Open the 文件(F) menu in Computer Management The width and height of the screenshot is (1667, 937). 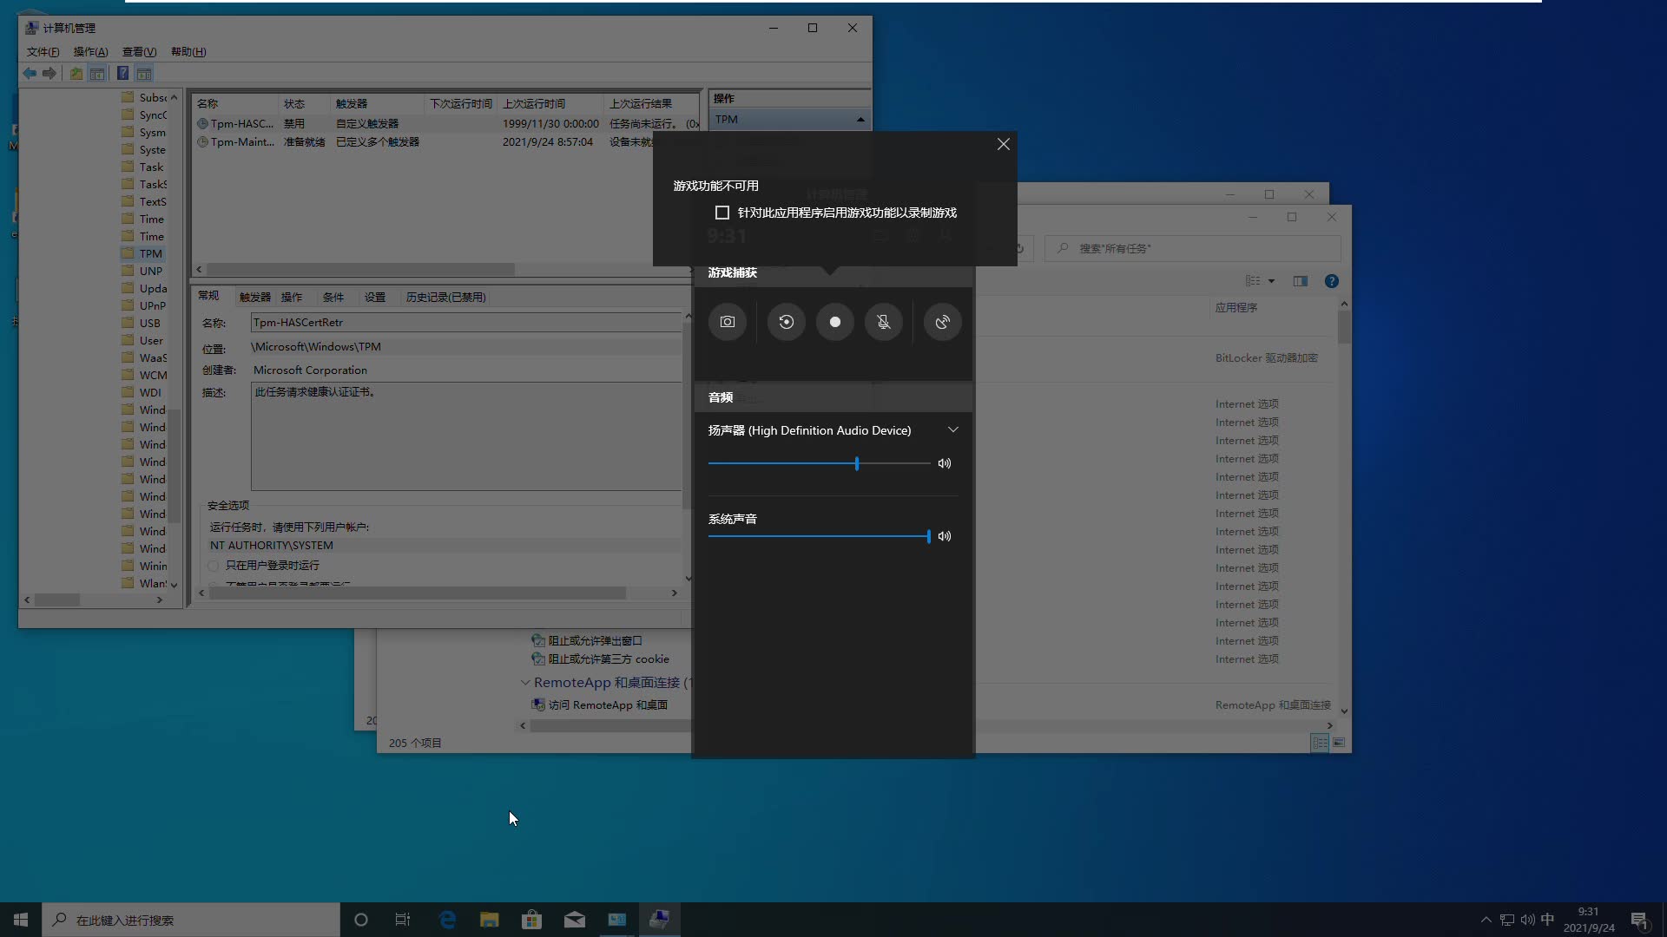click(43, 52)
